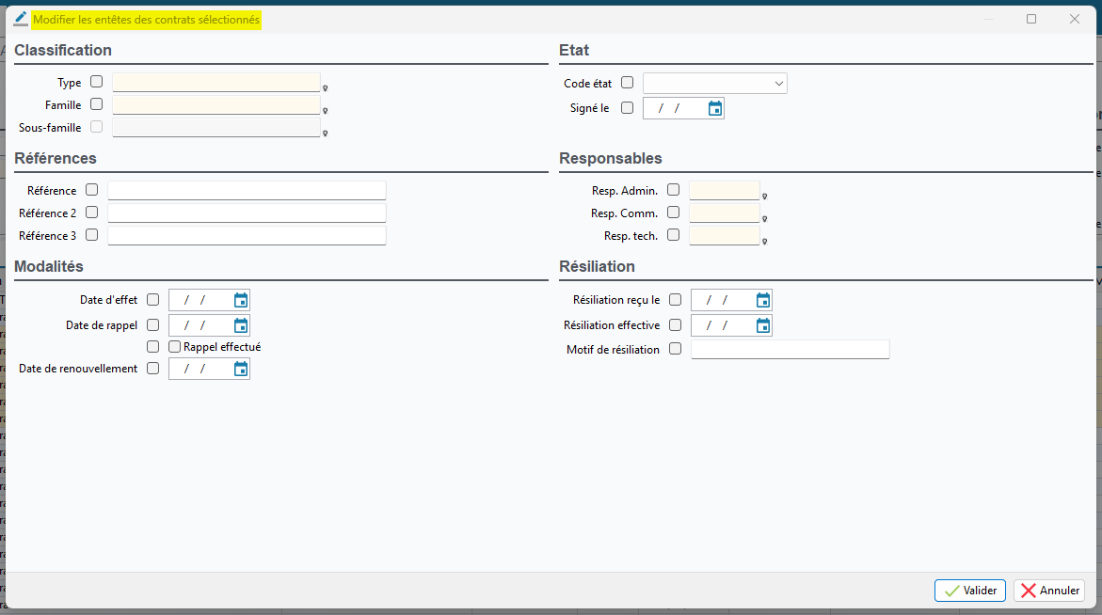Click lookup icon beside Resp. Admin. field

(764, 197)
